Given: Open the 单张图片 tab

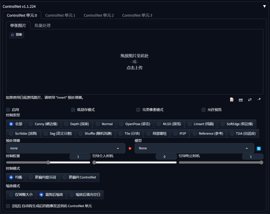Looking at the screenshot, I should 18,25.
